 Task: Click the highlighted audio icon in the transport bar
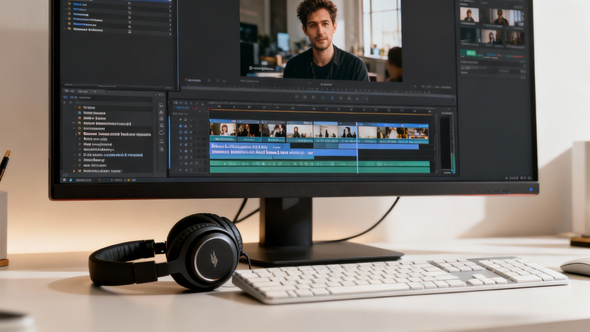click(x=332, y=98)
